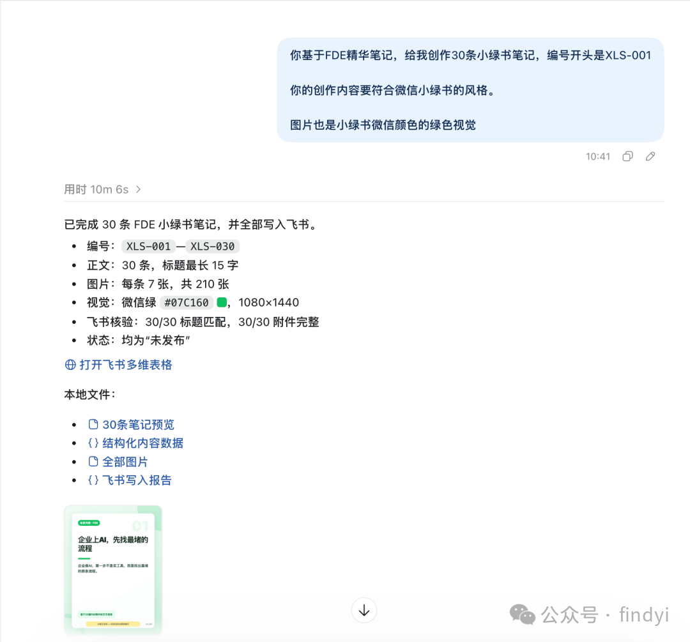Open the 企业上AI note image thumbnail

pyautogui.click(x=113, y=569)
